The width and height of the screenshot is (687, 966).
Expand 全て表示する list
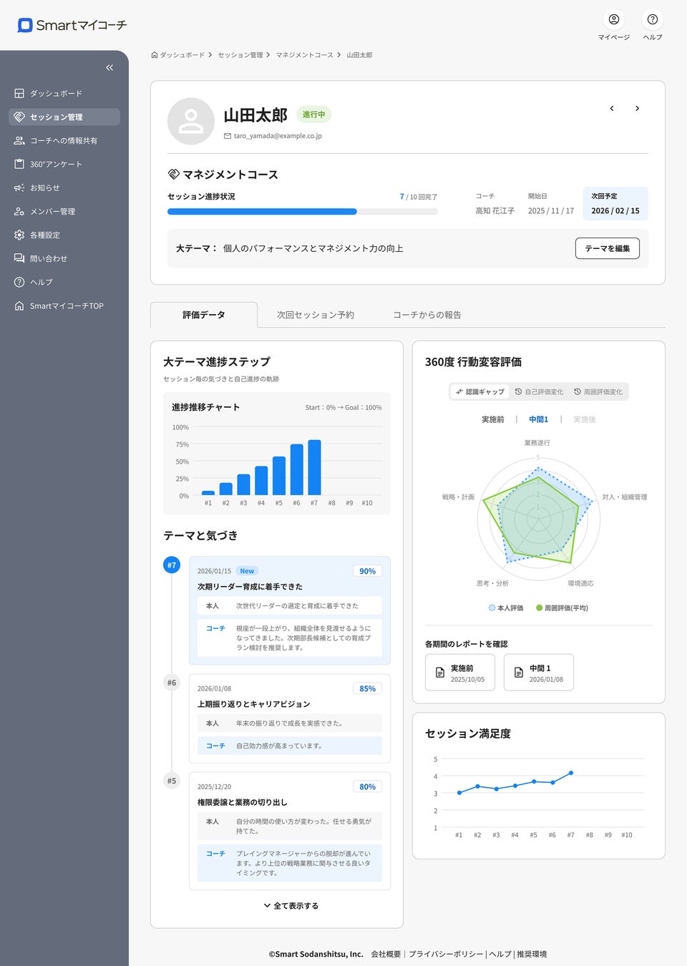coord(291,905)
